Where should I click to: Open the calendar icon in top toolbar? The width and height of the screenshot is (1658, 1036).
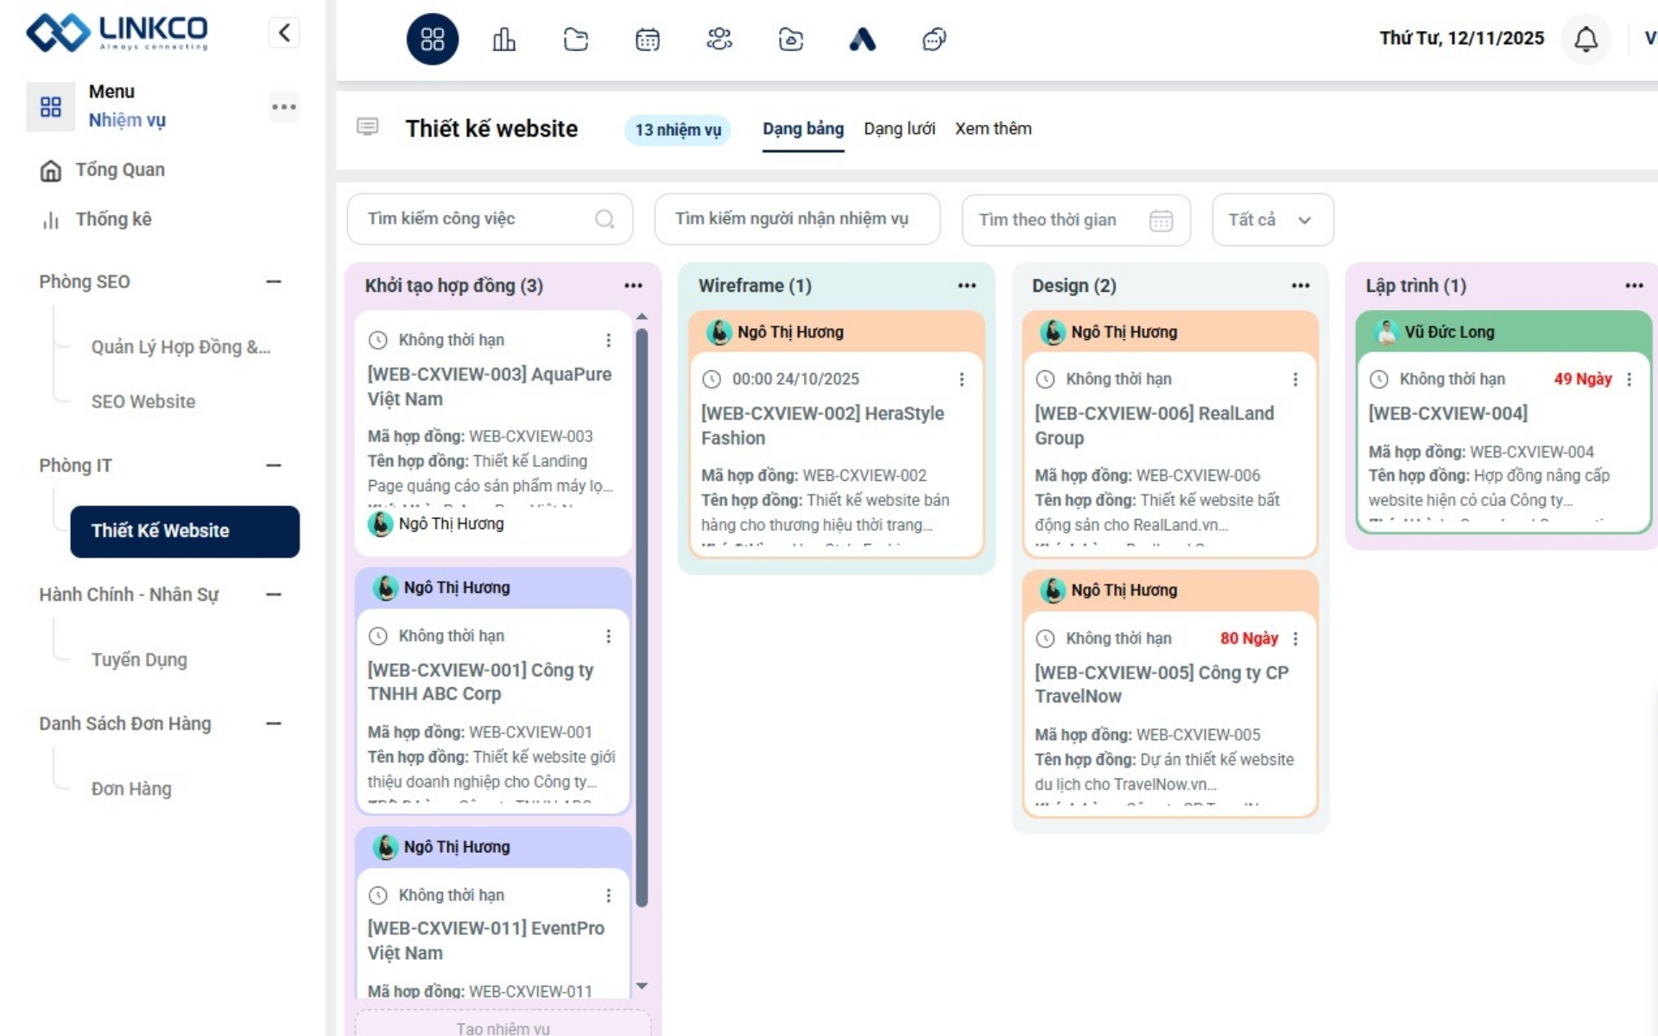[648, 39]
